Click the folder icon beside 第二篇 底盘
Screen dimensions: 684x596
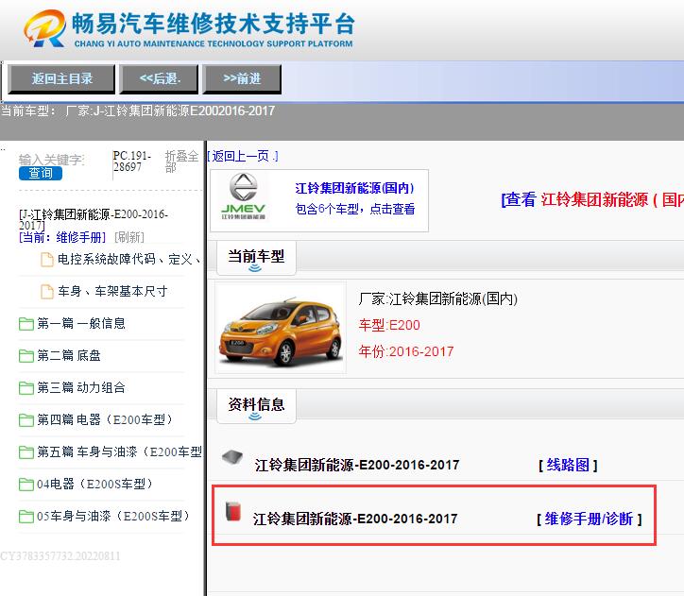[26, 356]
